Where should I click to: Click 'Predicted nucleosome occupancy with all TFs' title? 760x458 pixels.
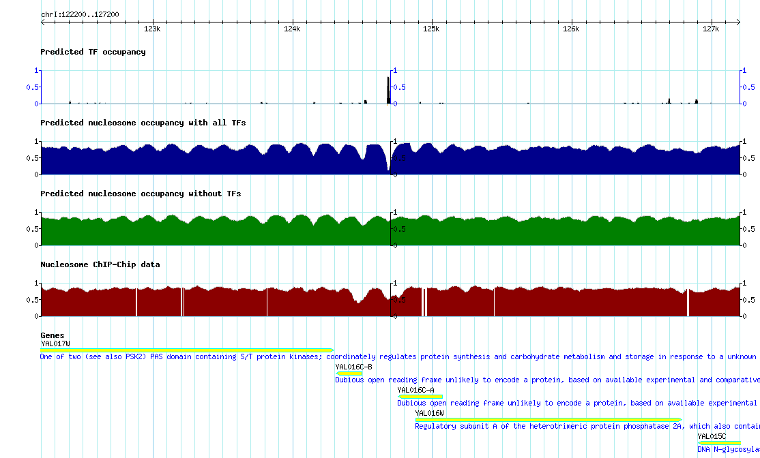(x=143, y=123)
